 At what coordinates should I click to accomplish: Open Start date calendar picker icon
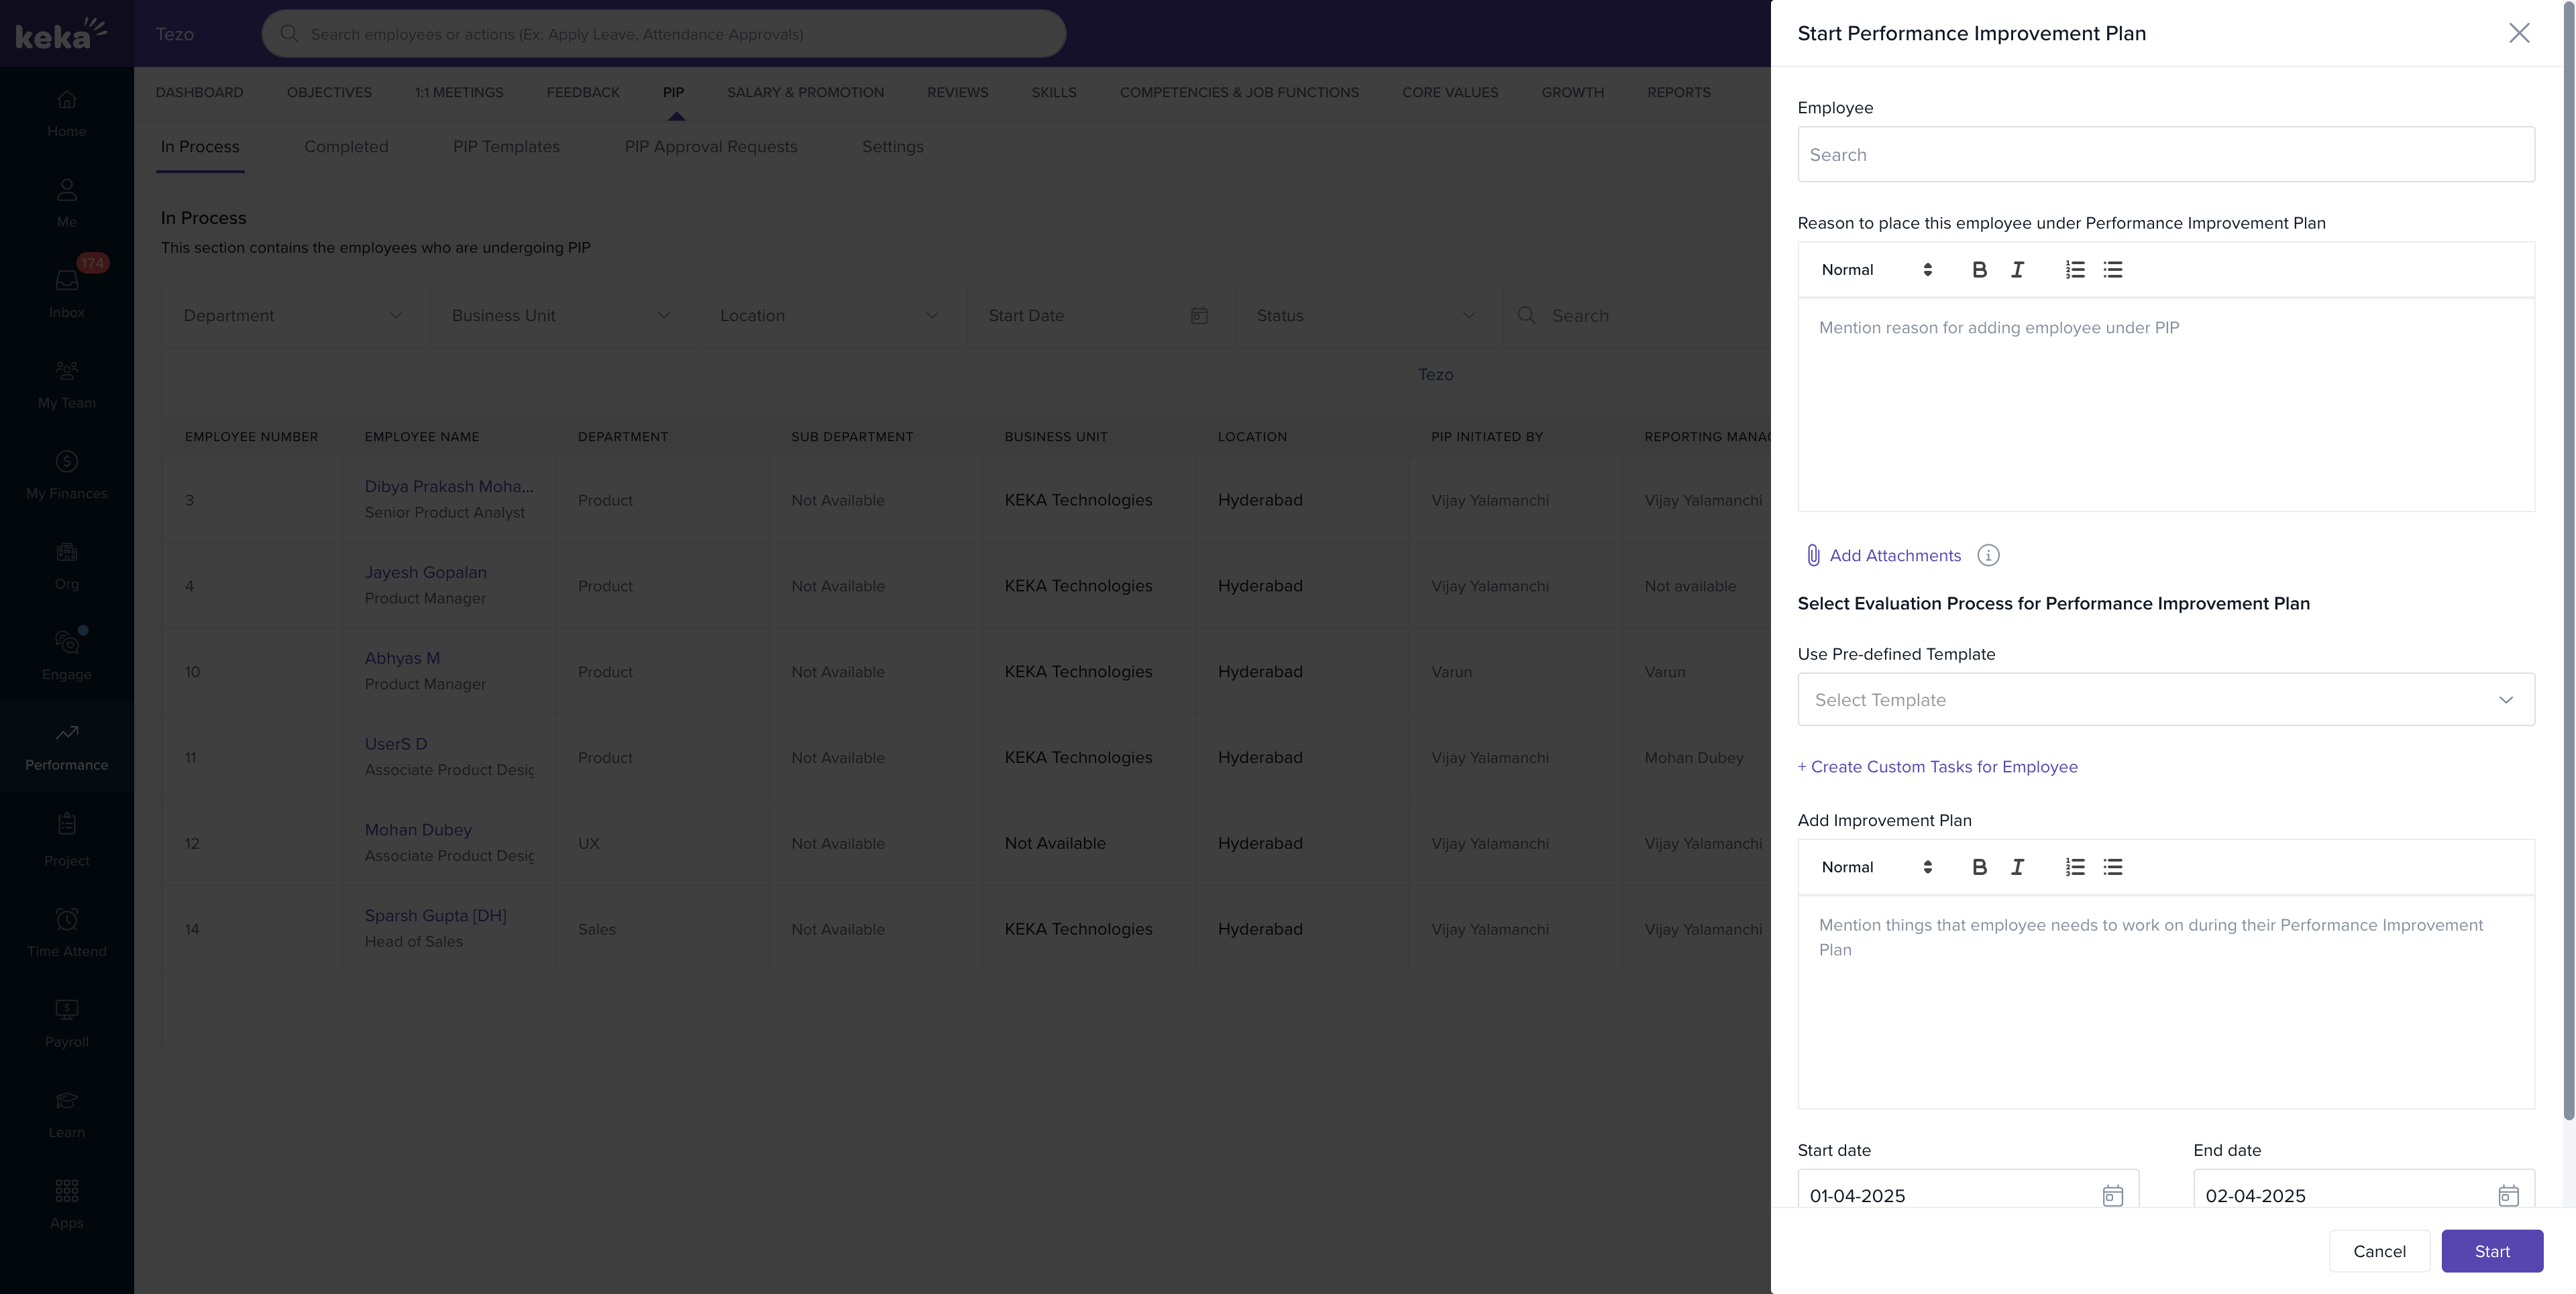coord(2112,1195)
